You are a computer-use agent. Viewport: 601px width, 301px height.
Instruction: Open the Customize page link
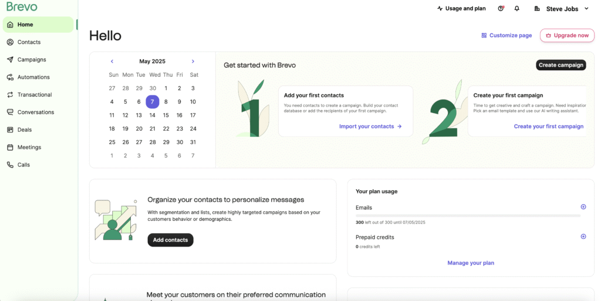click(x=507, y=35)
